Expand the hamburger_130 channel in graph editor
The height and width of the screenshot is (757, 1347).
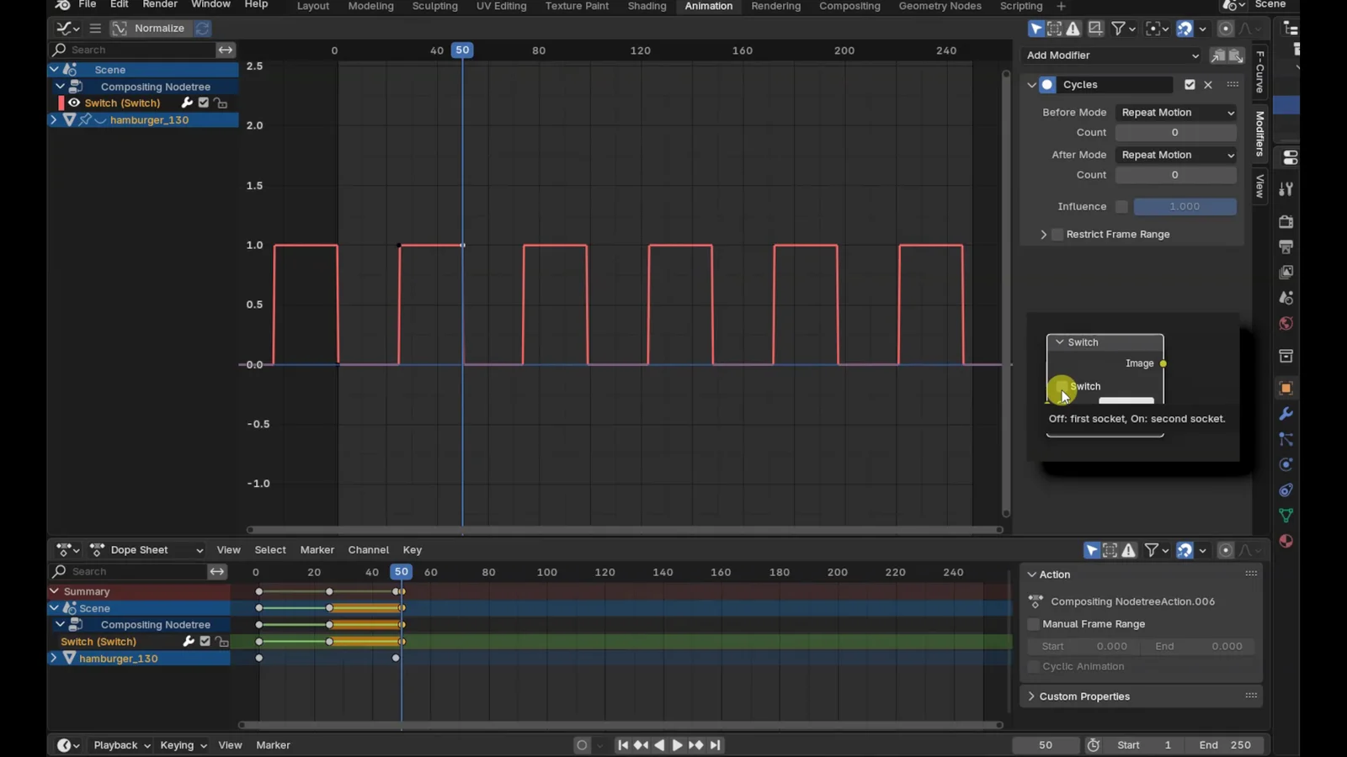point(54,120)
